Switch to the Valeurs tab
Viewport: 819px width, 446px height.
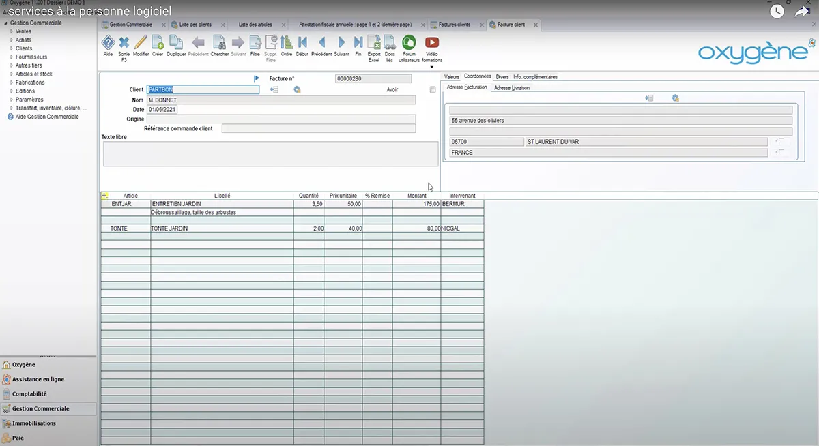pyautogui.click(x=451, y=77)
